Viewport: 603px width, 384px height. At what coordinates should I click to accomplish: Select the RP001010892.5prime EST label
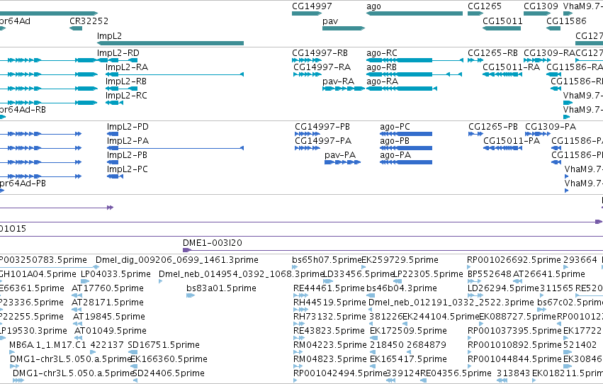pos(514,345)
